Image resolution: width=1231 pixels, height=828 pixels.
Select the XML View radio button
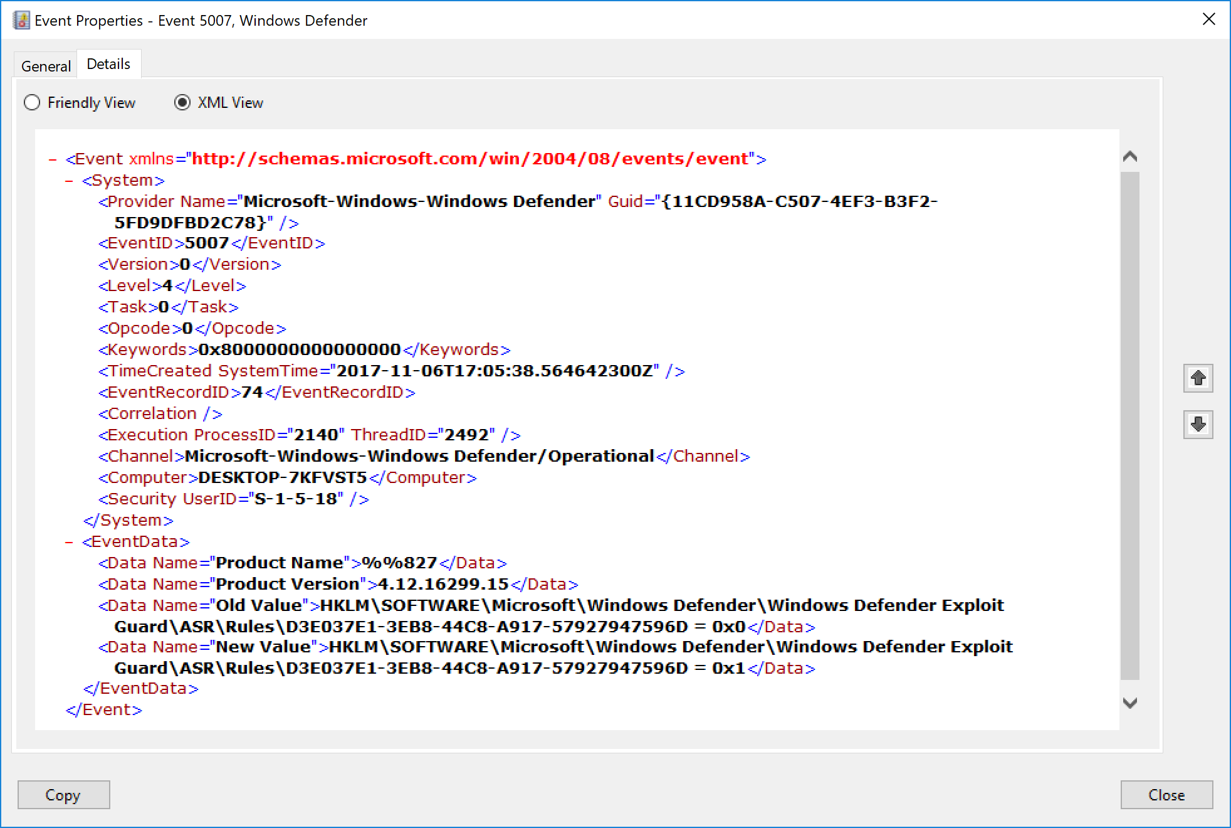coord(182,102)
